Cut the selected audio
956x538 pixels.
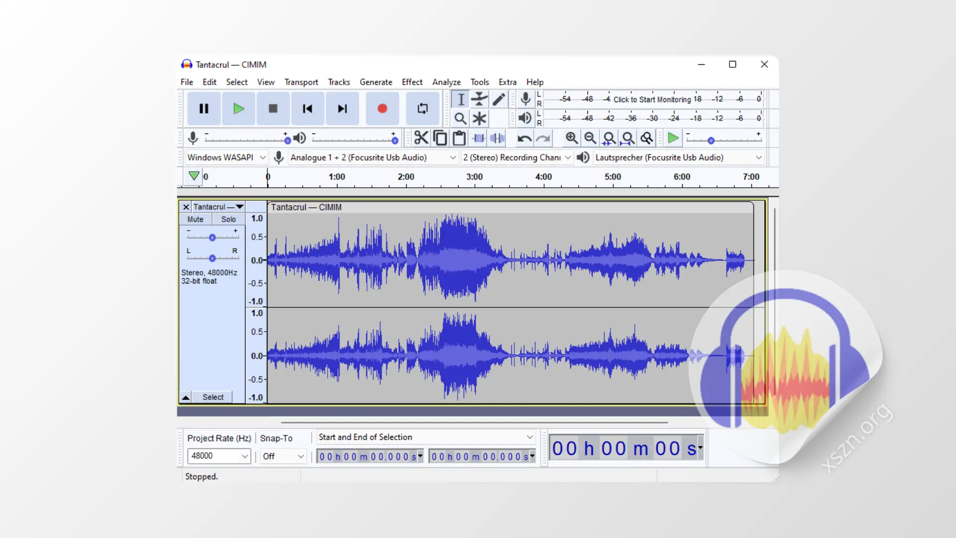421,138
